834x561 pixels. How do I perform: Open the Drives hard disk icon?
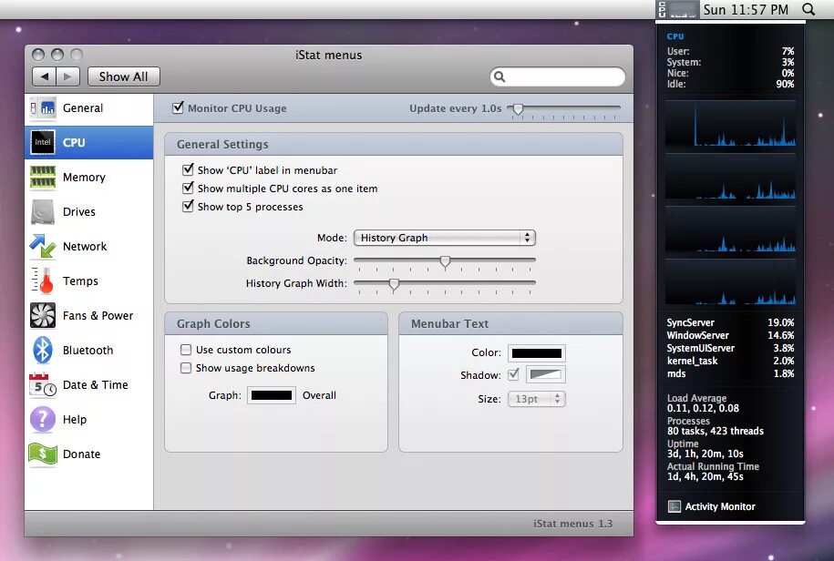pyautogui.click(x=43, y=212)
